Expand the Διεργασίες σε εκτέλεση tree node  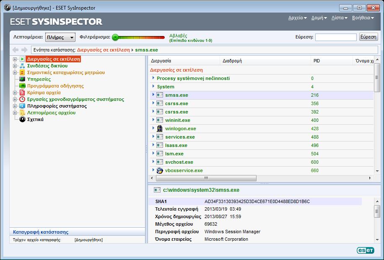15,59
